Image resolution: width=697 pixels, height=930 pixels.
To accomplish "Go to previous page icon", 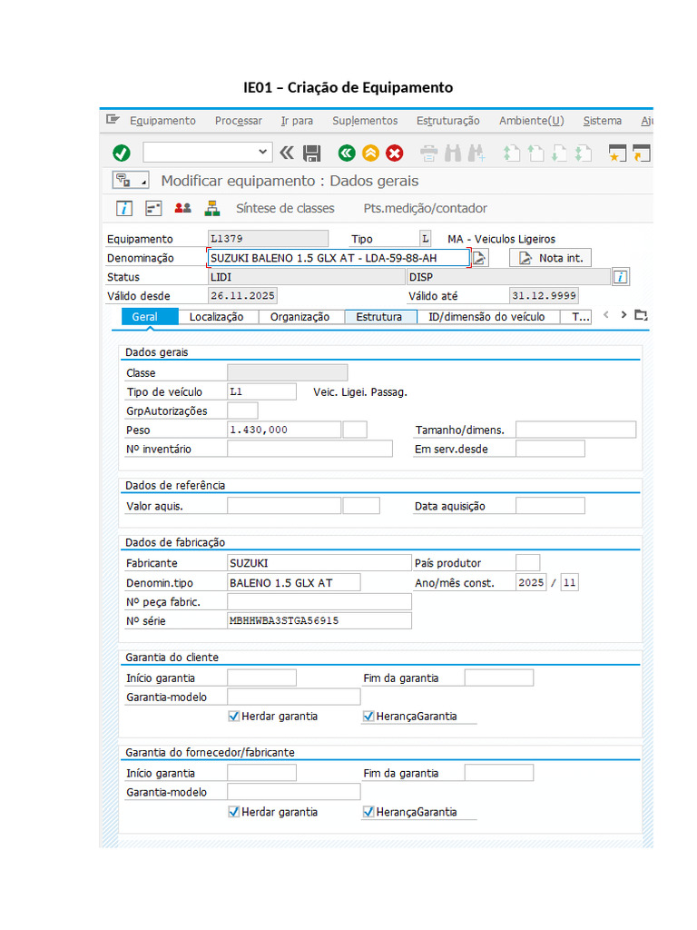I will [x=535, y=153].
